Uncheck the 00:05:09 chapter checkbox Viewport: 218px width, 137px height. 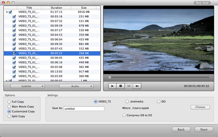(x=14, y=76)
